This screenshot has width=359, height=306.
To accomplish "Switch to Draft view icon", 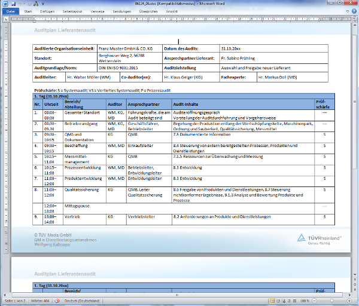I will point(295,301).
